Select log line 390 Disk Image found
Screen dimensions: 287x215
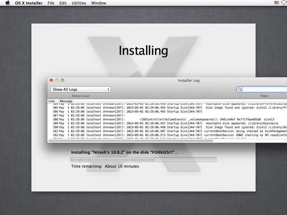[167, 127]
